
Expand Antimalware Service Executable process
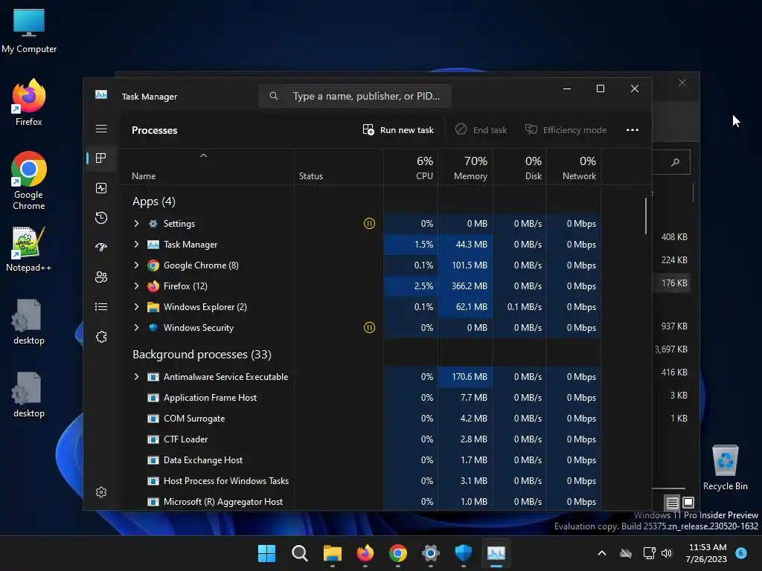[x=137, y=377]
